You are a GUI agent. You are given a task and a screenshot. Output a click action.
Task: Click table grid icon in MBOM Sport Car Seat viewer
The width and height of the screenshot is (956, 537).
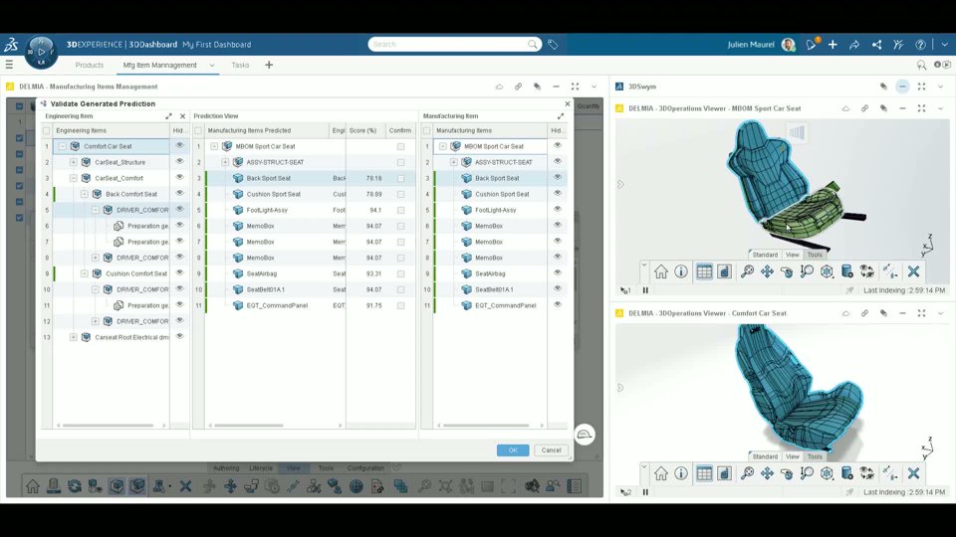pos(704,271)
